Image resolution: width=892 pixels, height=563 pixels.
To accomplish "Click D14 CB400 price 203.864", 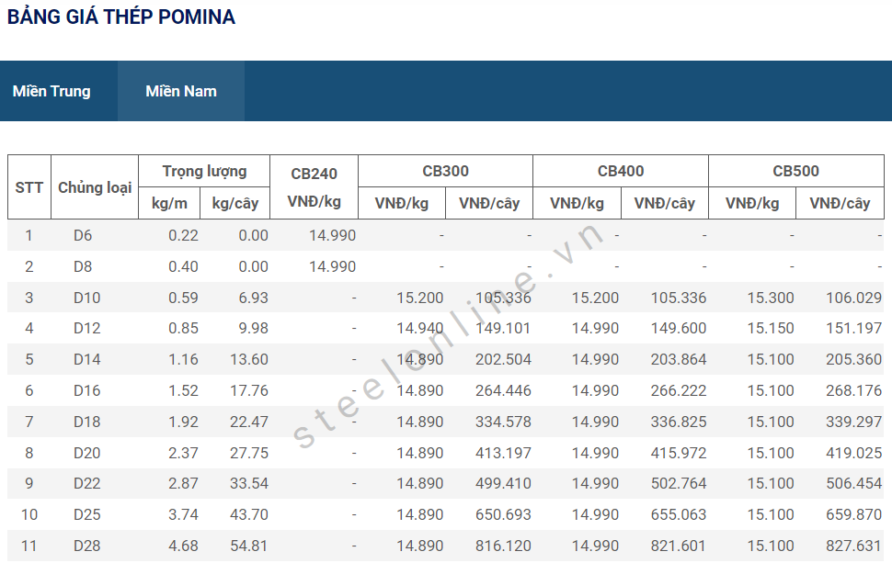I will tap(679, 359).
